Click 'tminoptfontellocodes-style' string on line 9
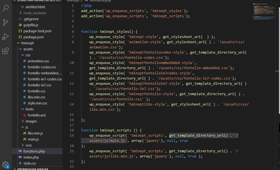The width and height of the screenshot is (280, 170). (156, 52)
